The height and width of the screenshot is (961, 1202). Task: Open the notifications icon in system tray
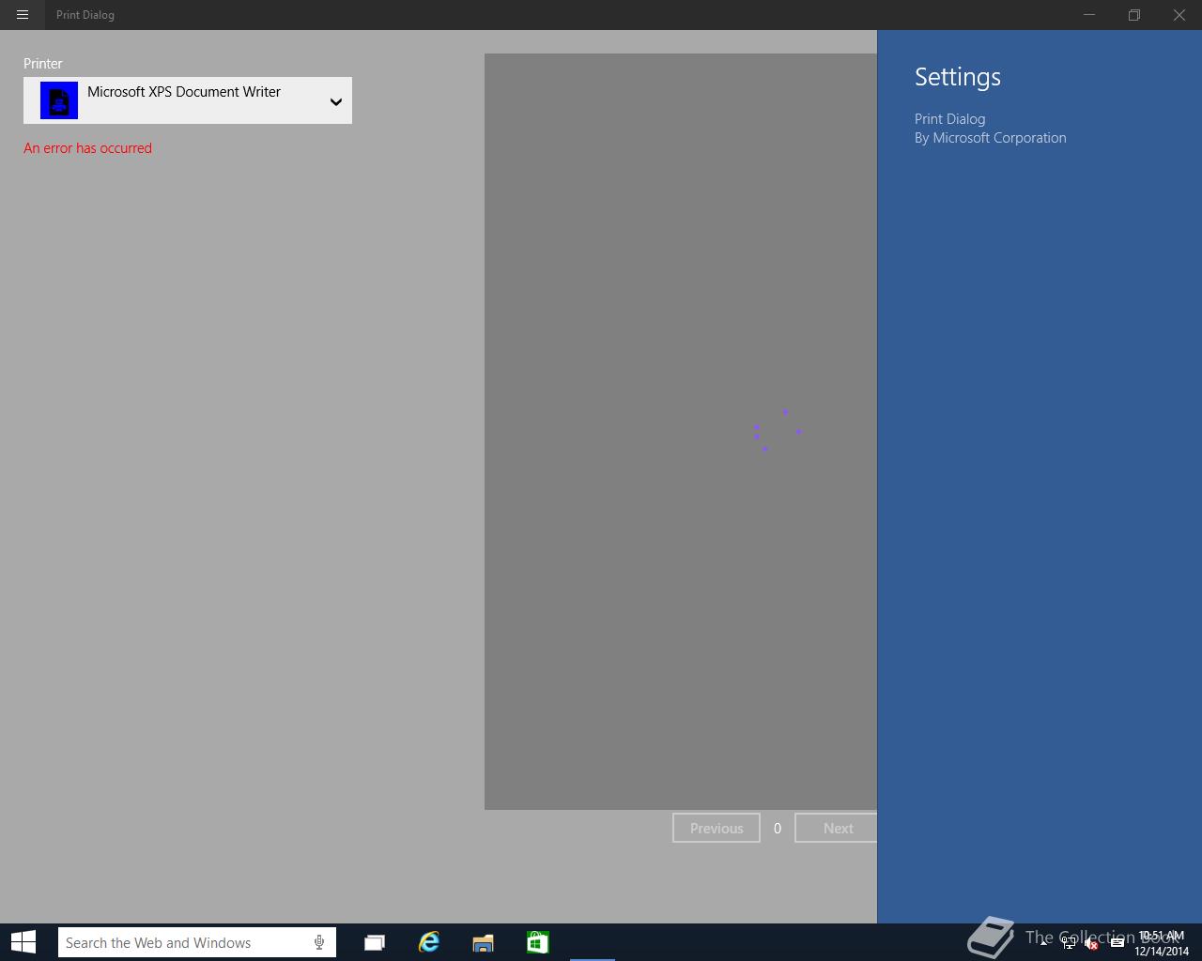1117,943
